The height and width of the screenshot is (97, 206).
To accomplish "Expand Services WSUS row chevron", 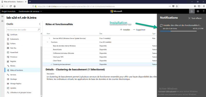I will pyautogui.click(x=49, y=38).
